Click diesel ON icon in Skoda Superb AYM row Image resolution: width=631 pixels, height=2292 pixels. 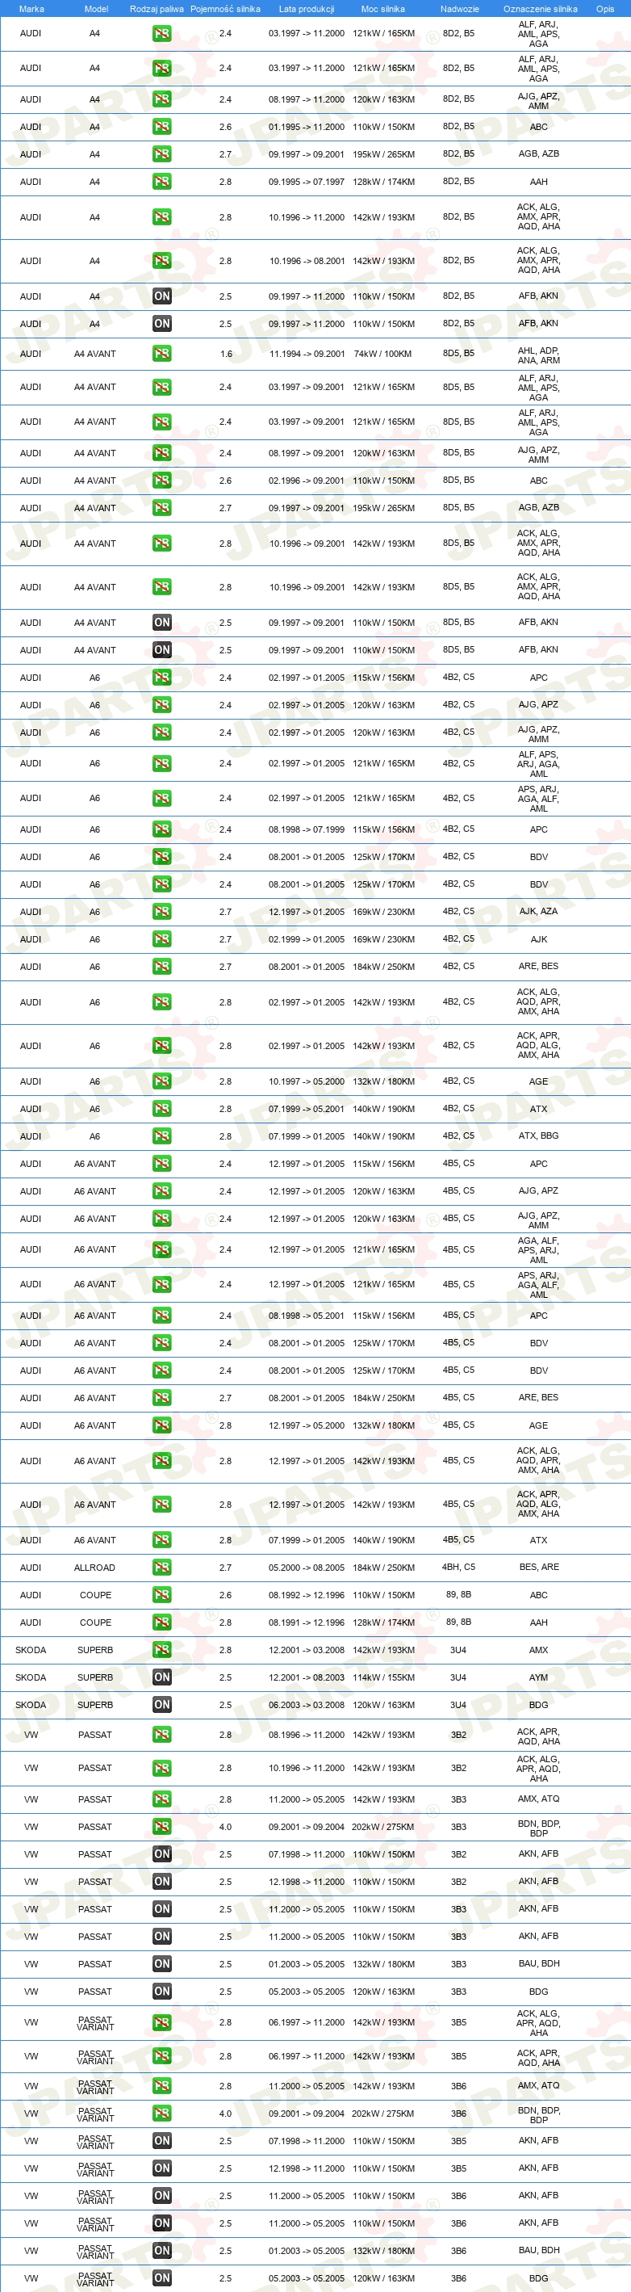point(161,1677)
